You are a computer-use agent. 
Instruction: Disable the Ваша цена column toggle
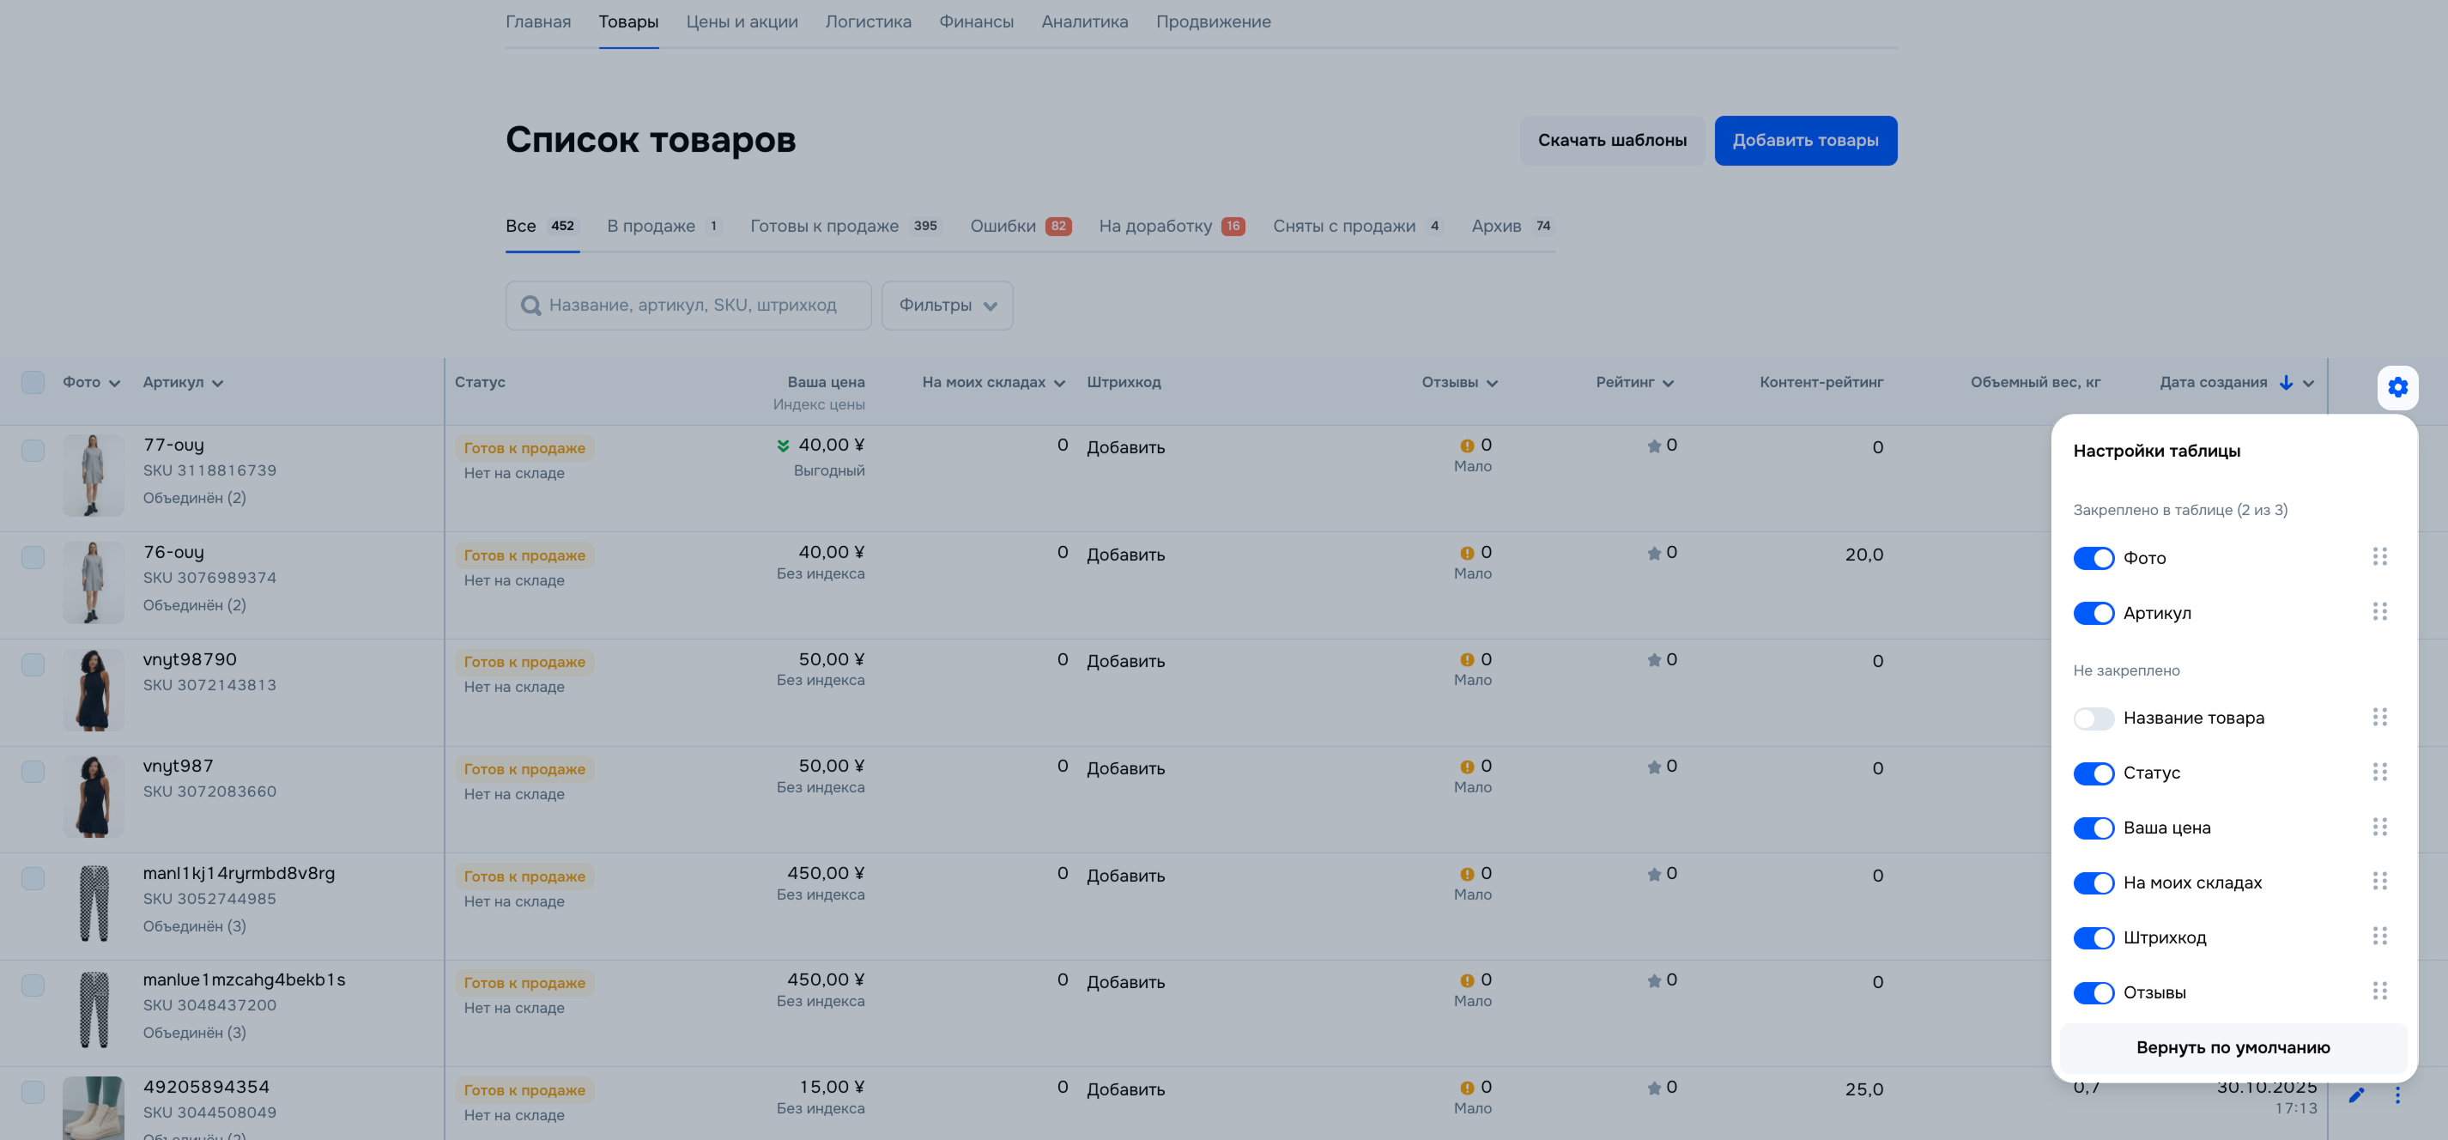[x=2093, y=828]
